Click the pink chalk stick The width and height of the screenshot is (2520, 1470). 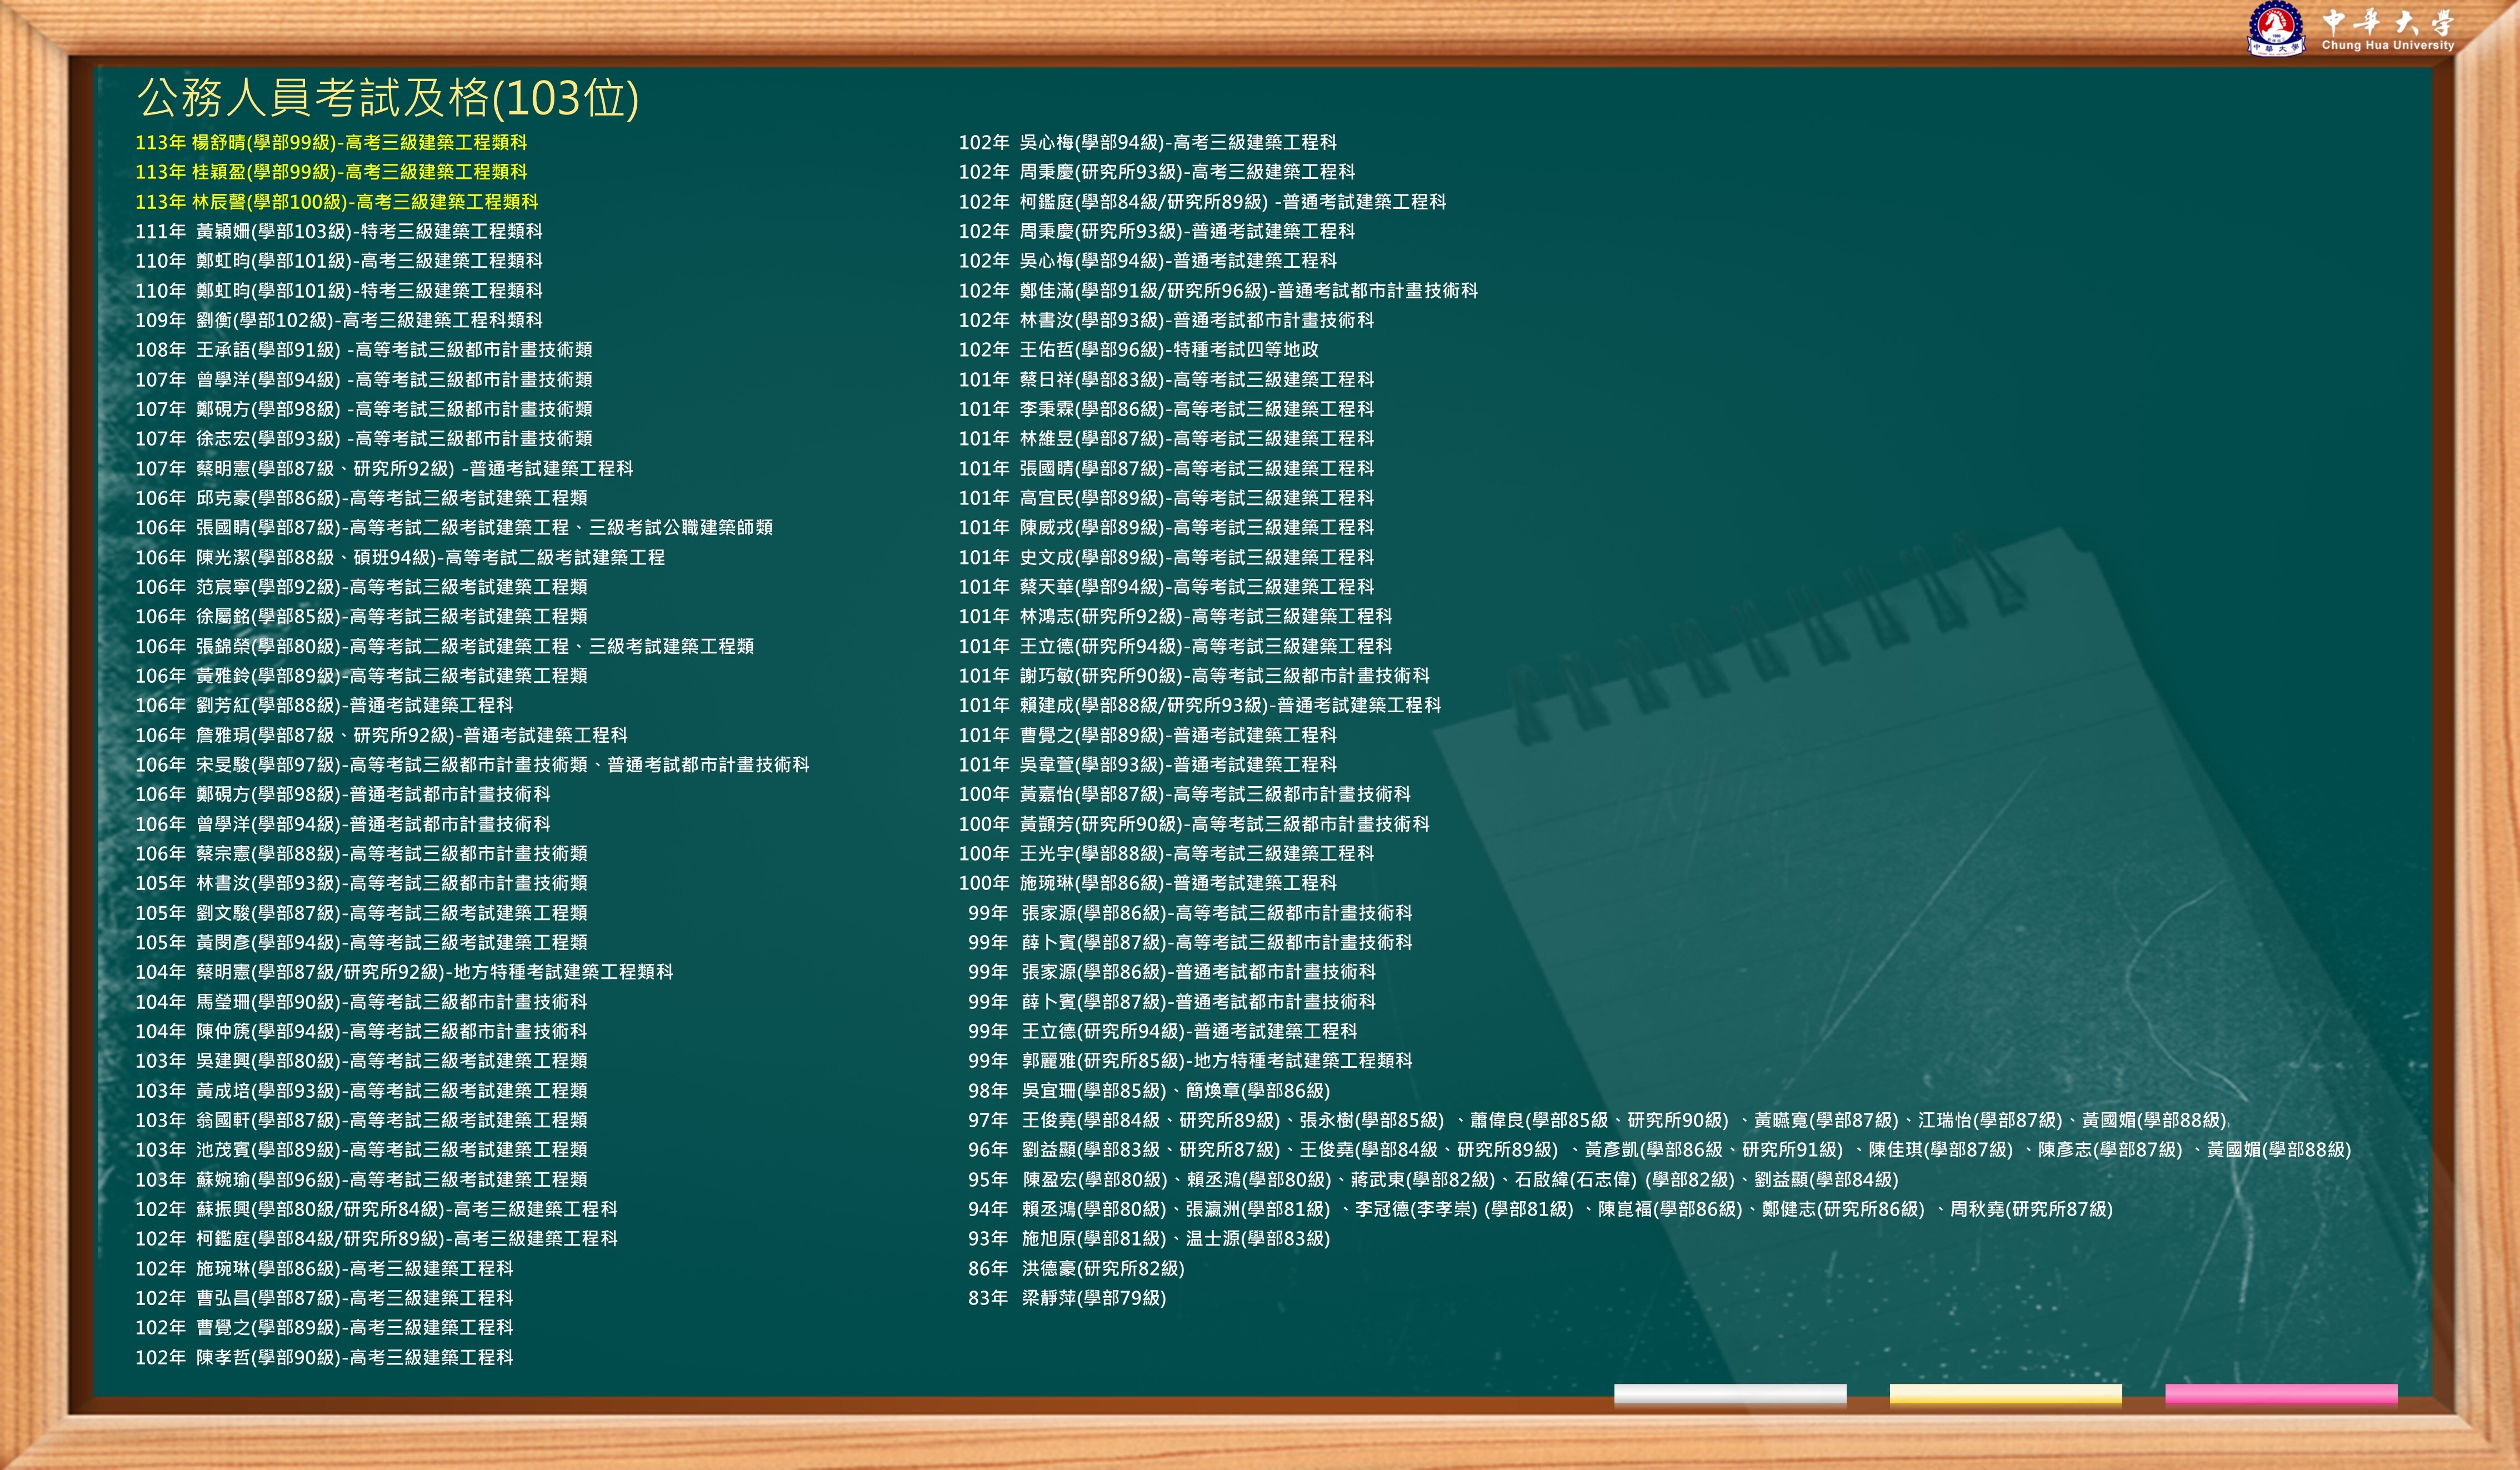point(2281,1394)
